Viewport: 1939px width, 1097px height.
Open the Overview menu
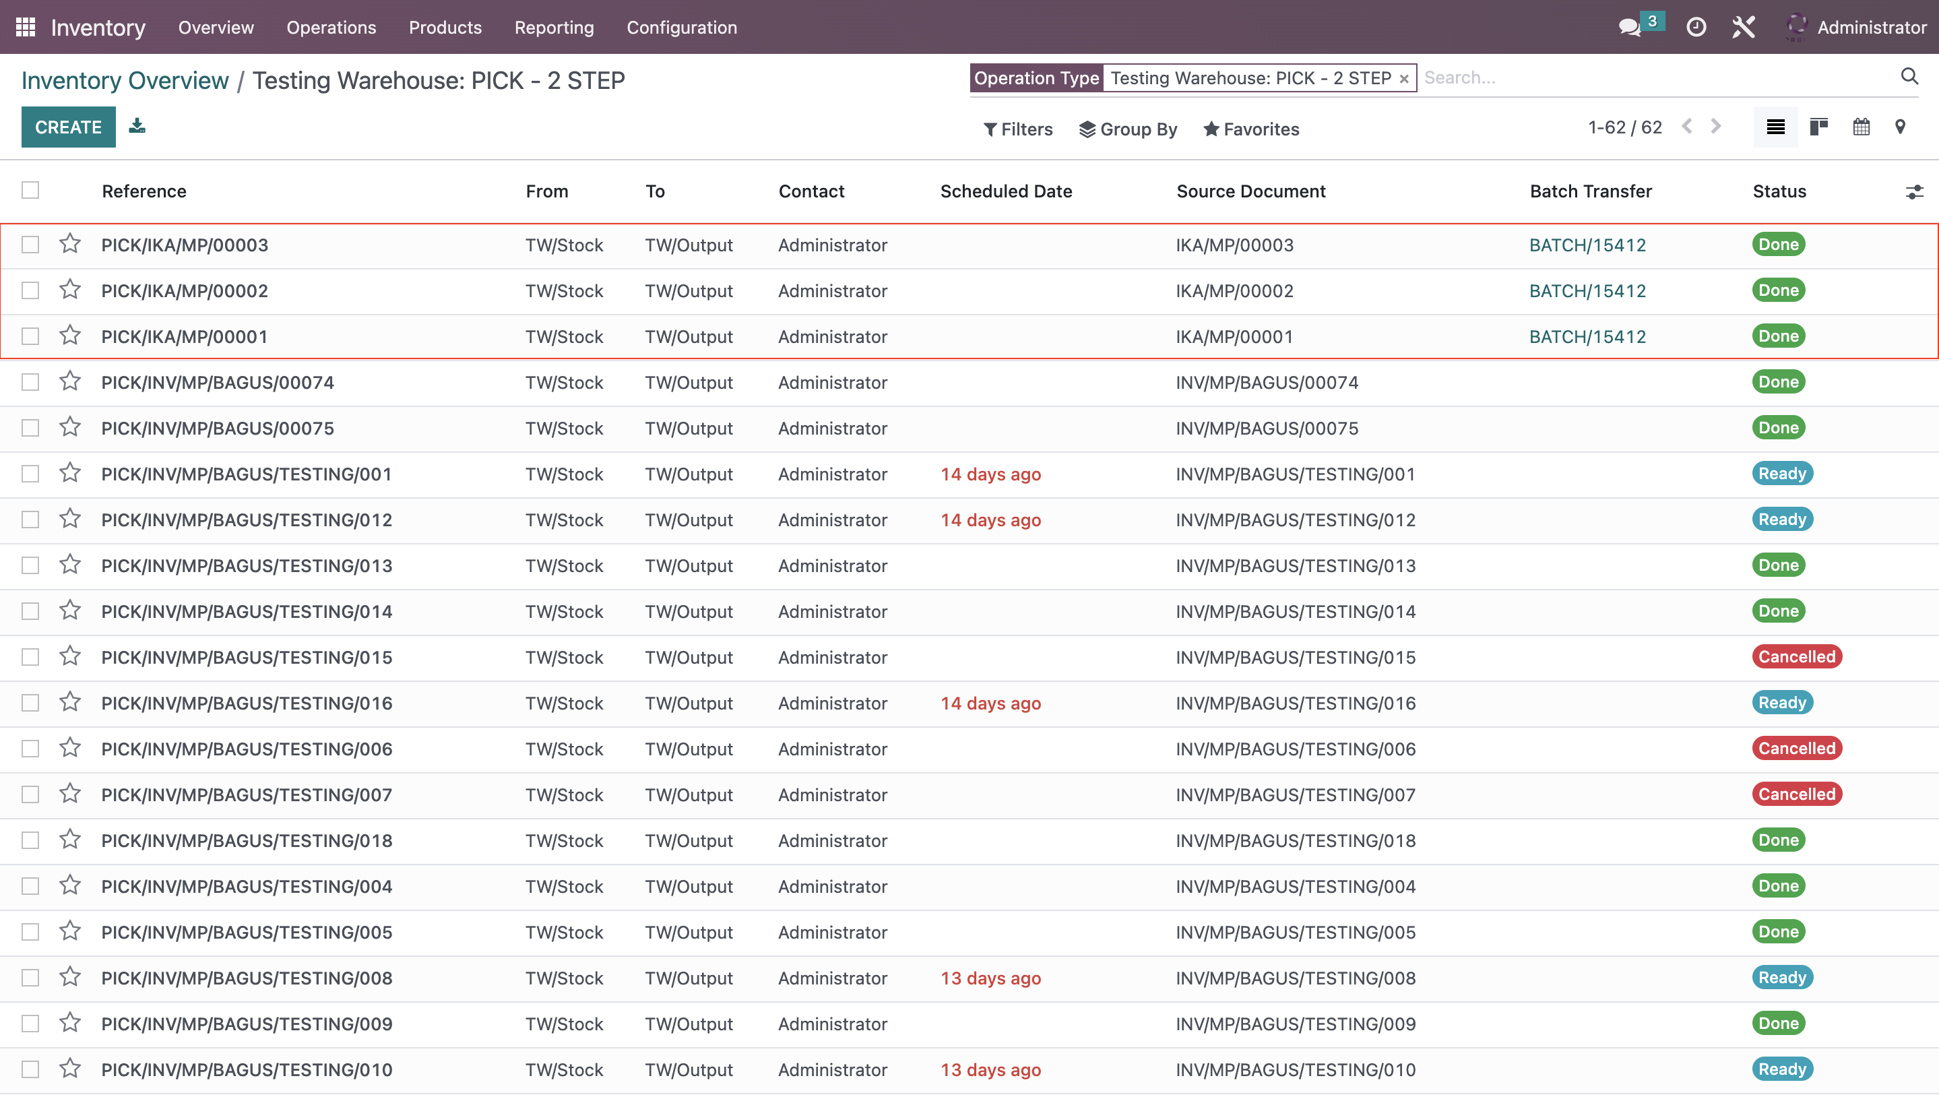point(216,27)
